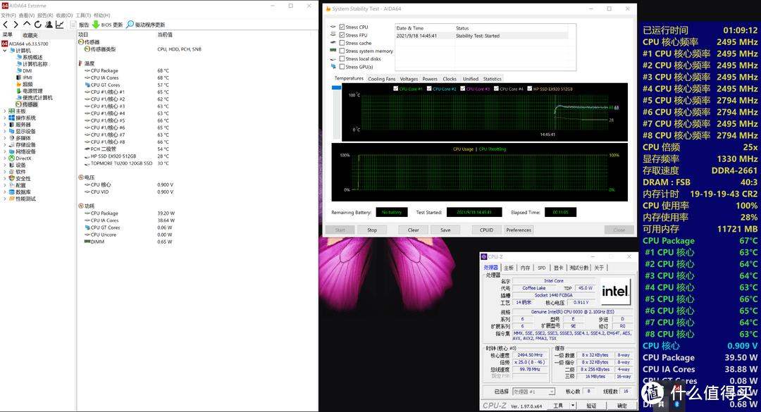Open the SPD tab in CPU-Z
The image size is (761, 412).
(x=542, y=268)
